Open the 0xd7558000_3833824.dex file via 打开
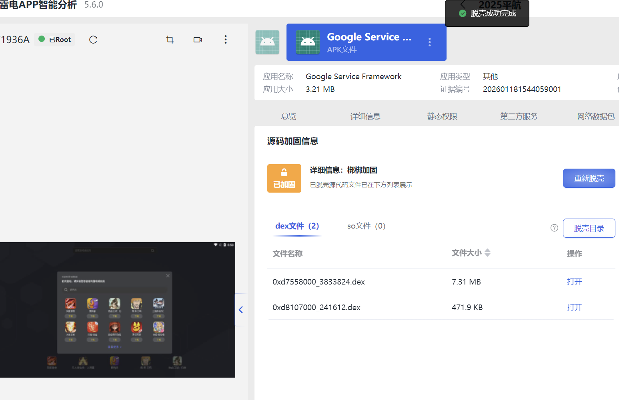619x400 pixels. 575,282
